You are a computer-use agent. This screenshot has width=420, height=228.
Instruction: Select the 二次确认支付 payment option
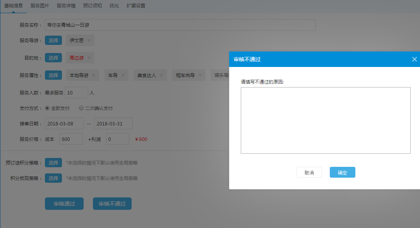tap(81, 108)
